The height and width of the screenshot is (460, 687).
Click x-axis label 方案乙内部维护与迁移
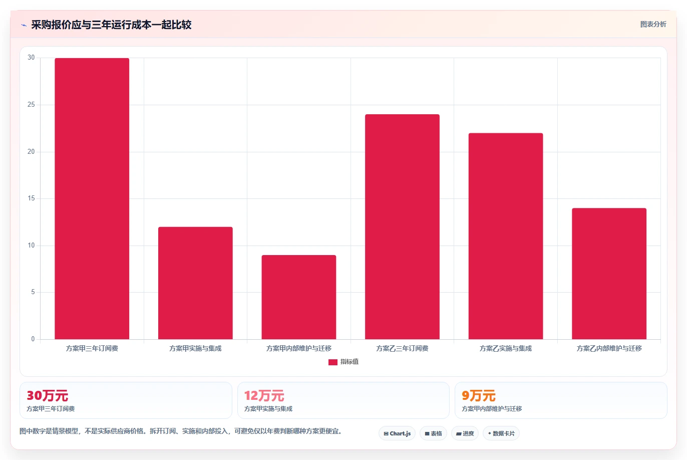(609, 348)
